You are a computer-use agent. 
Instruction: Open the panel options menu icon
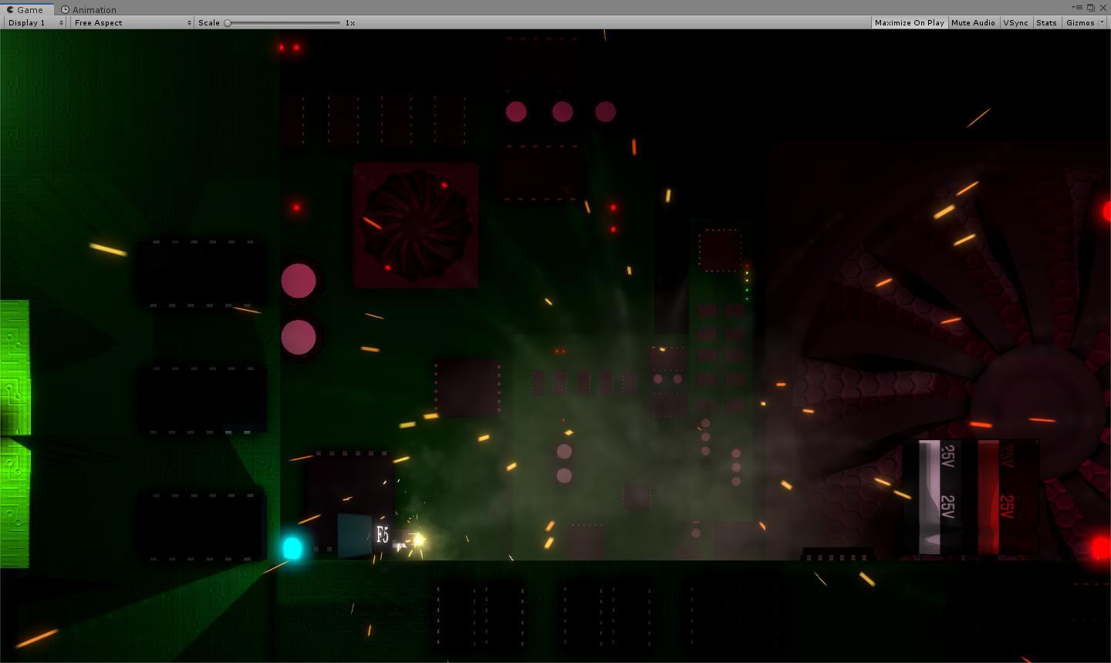1078,8
